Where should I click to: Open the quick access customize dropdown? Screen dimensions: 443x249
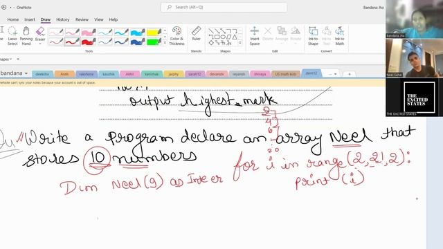coord(18,59)
